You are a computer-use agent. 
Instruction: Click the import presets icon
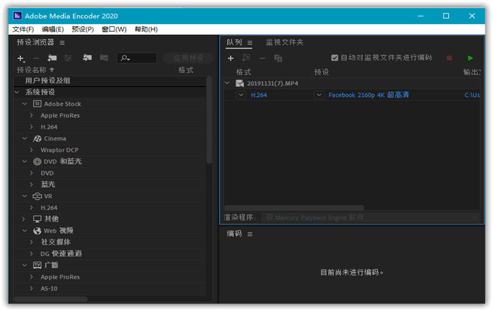tap(87, 58)
